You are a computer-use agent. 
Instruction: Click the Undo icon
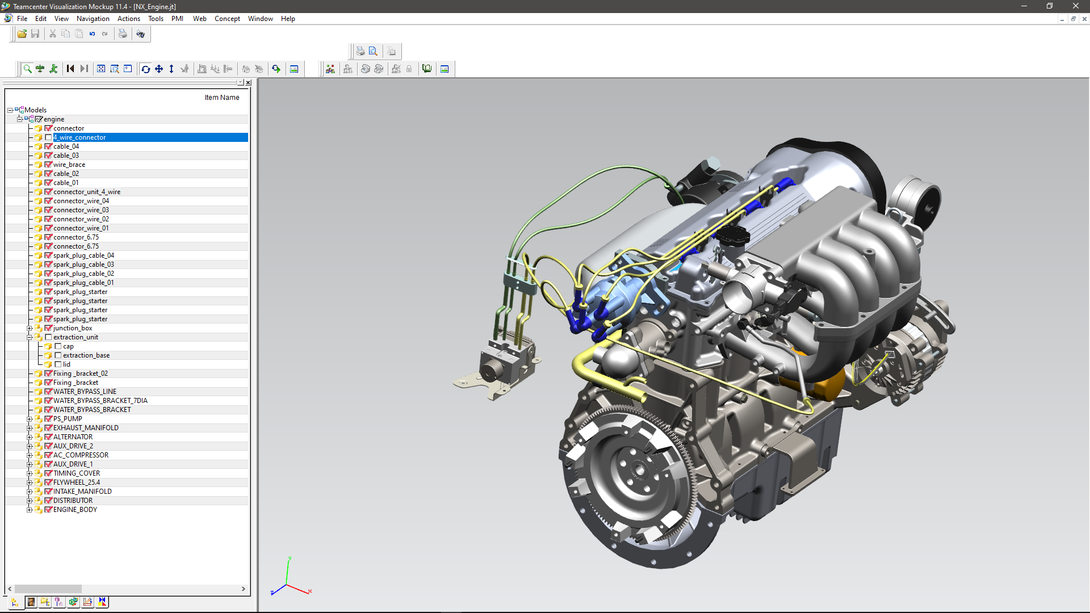click(91, 33)
